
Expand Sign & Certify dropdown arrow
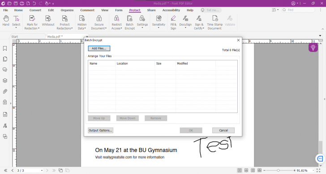pyautogui.click(x=203, y=28)
